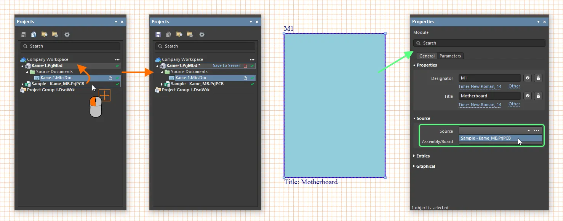Open gear settings in left Projects panel
563x221 pixels.
point(67,35)
